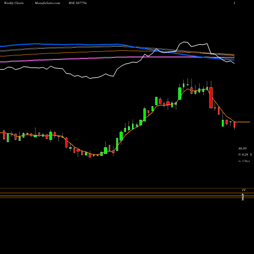Click the 'BSE 507794' symbol text
254x254 pixels.
click(78, 3)
